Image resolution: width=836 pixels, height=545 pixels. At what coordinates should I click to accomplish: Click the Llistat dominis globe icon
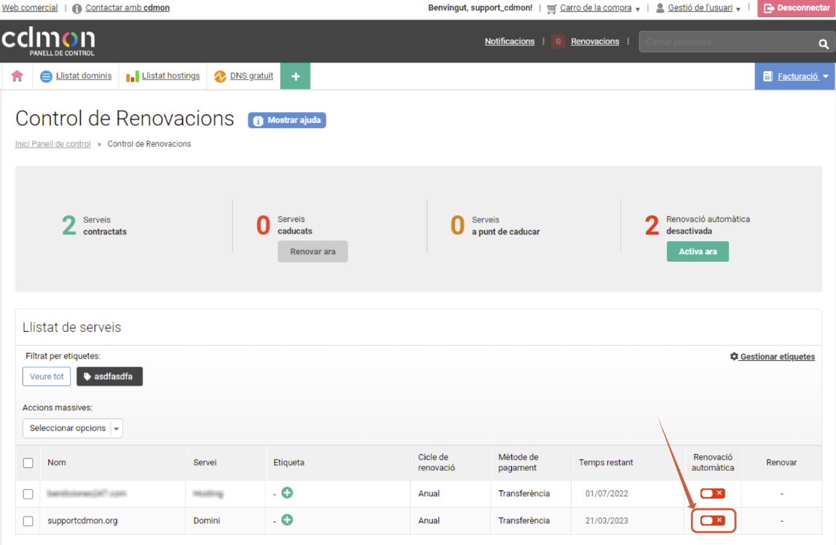coord(47,76)
